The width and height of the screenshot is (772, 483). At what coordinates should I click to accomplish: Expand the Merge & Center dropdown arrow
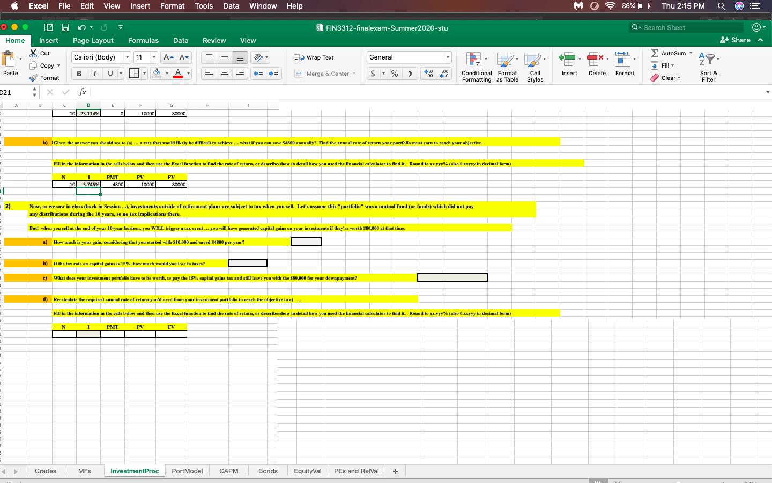(354, 74)
